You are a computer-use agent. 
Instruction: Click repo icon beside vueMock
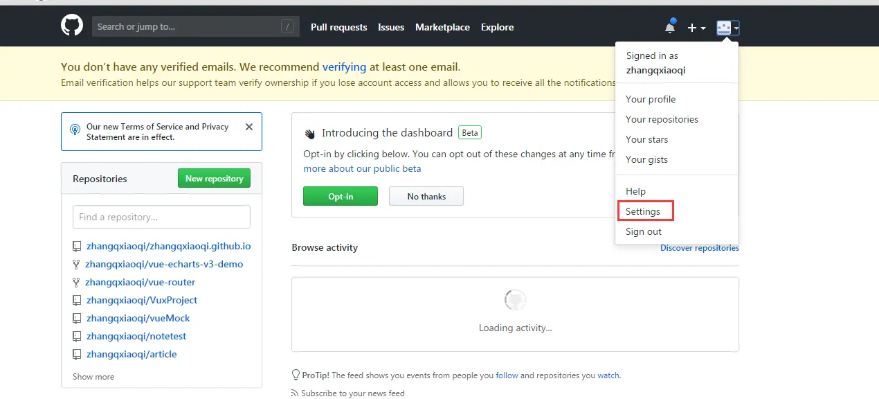[77, 319]
